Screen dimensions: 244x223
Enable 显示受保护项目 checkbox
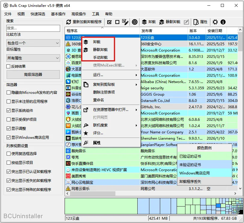[8, 120]
